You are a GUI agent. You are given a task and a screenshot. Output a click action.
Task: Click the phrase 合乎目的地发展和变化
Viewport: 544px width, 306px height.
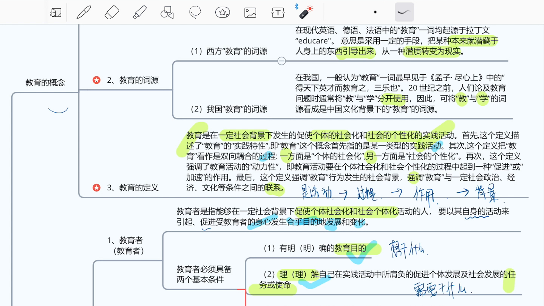click(x=326, y=222)
